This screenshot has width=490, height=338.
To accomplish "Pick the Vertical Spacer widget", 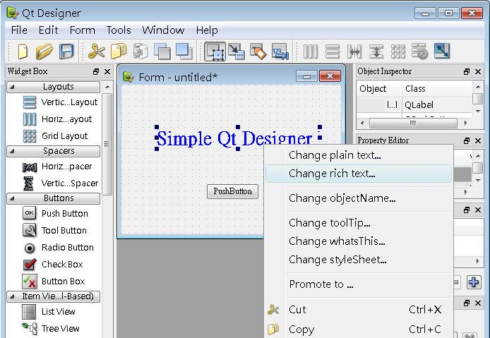I will click(x=60, y=183).
